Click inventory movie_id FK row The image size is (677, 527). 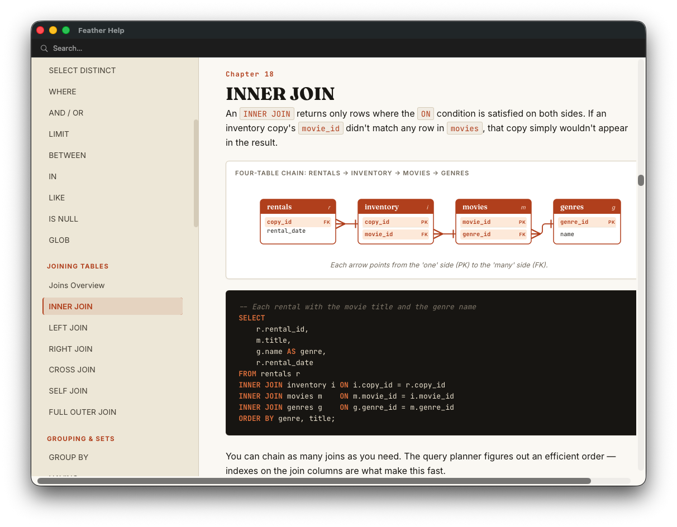pyautogui.click(x=396, y=234)
